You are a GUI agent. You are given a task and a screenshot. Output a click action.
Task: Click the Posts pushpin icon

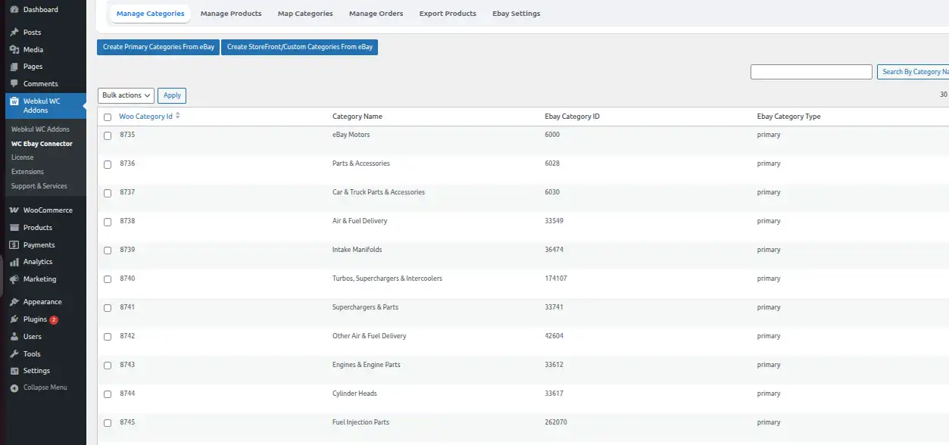[14, 33]
